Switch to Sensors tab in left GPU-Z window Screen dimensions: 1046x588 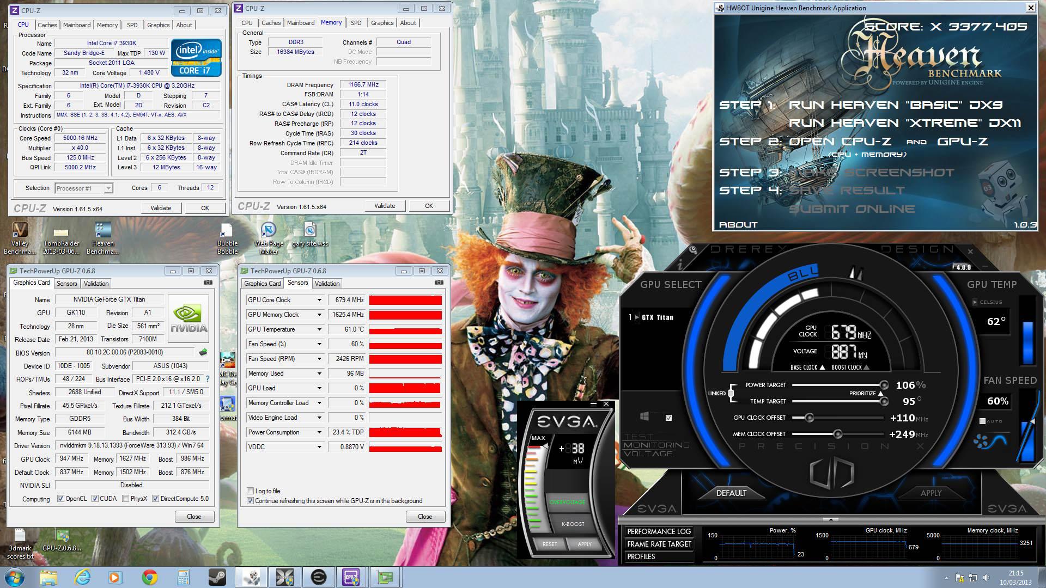66,284
